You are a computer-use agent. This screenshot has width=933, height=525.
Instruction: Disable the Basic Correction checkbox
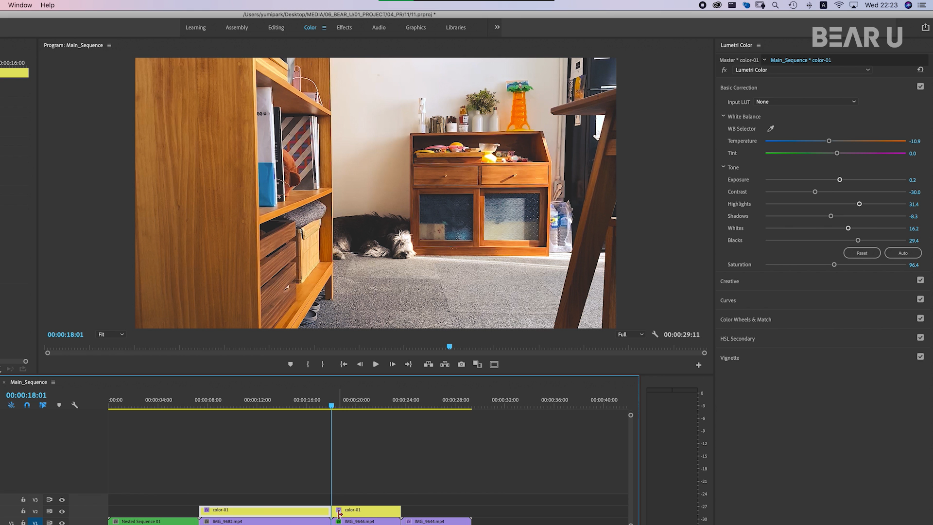(920, 87)
